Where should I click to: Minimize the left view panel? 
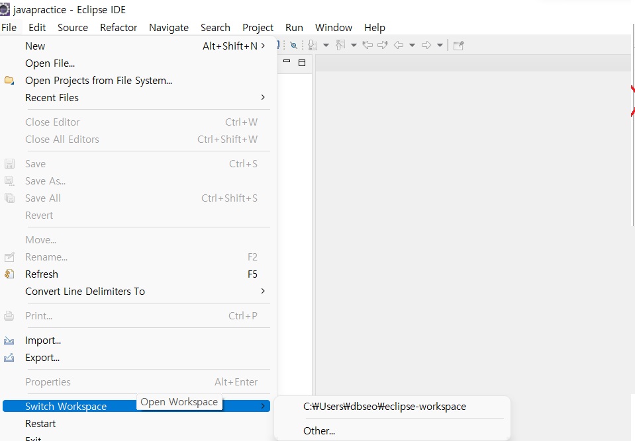[x=287, y=61]
